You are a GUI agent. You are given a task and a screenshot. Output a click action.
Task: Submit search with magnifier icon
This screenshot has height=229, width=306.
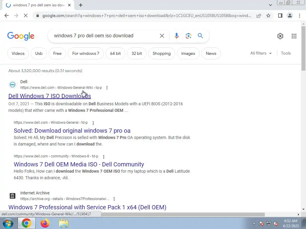pos(200,36)
